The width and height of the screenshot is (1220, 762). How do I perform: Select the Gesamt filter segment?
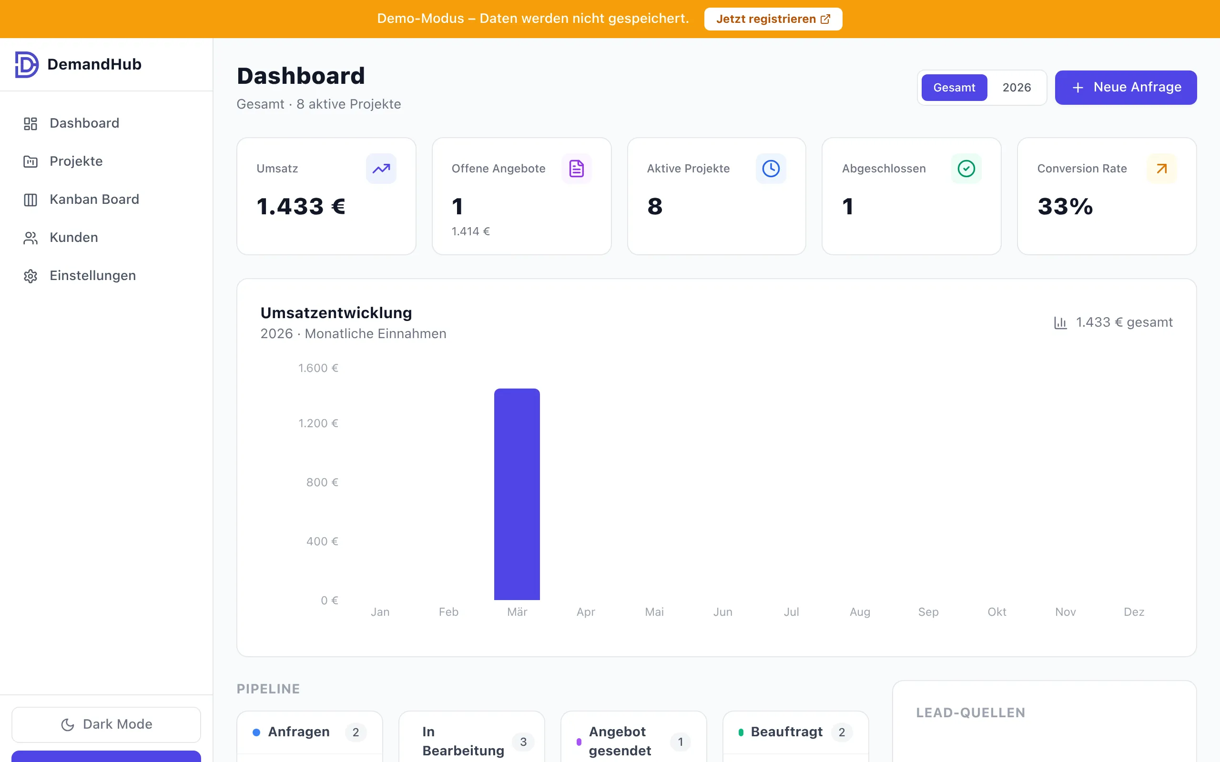pyautogui.click(x=954, y=87)
